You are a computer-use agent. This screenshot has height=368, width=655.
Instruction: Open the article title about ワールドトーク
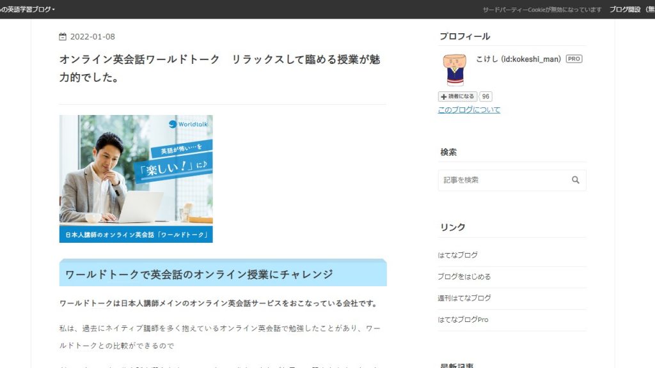tap(220, 68)
